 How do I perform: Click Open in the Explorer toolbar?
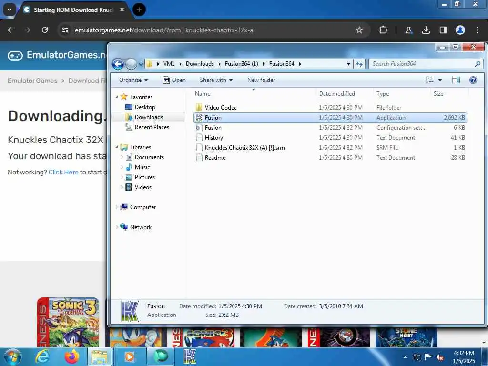174,80
